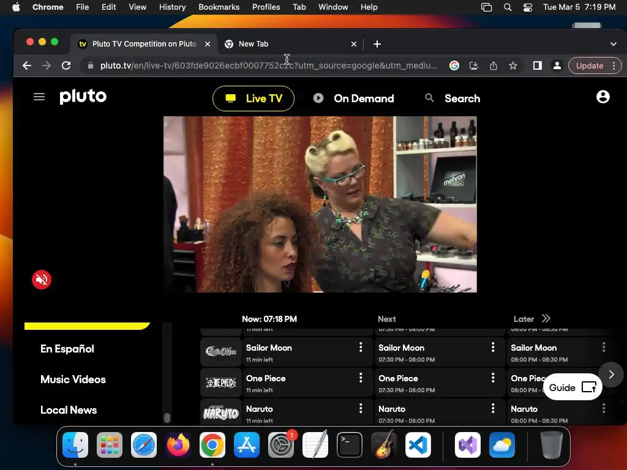This screenshot has height=470, width=627.
Task: Expand the Chrome tab search chevron
Action: (614, 44)
